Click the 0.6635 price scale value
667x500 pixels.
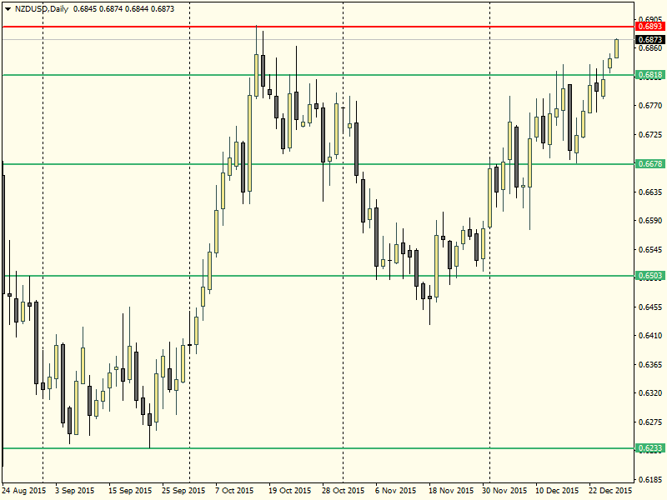pos(651,192)
